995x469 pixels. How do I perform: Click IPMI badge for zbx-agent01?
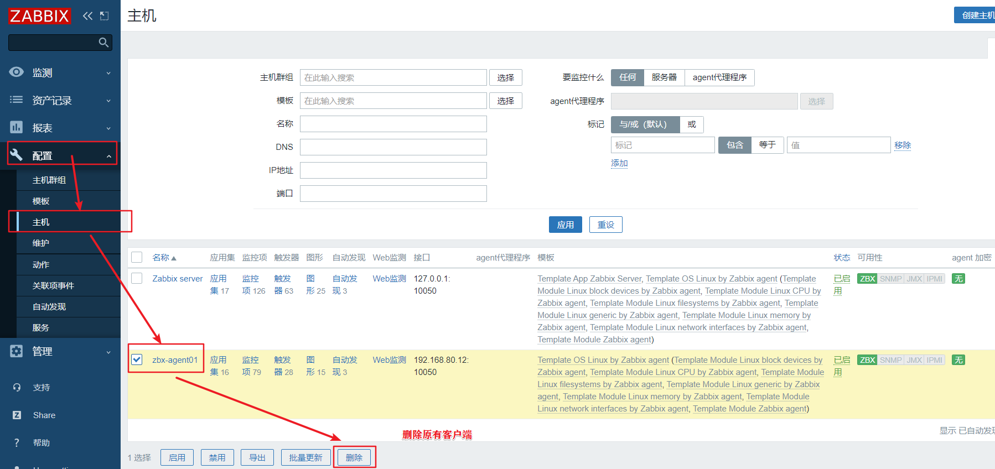click(x=935, y=360)
